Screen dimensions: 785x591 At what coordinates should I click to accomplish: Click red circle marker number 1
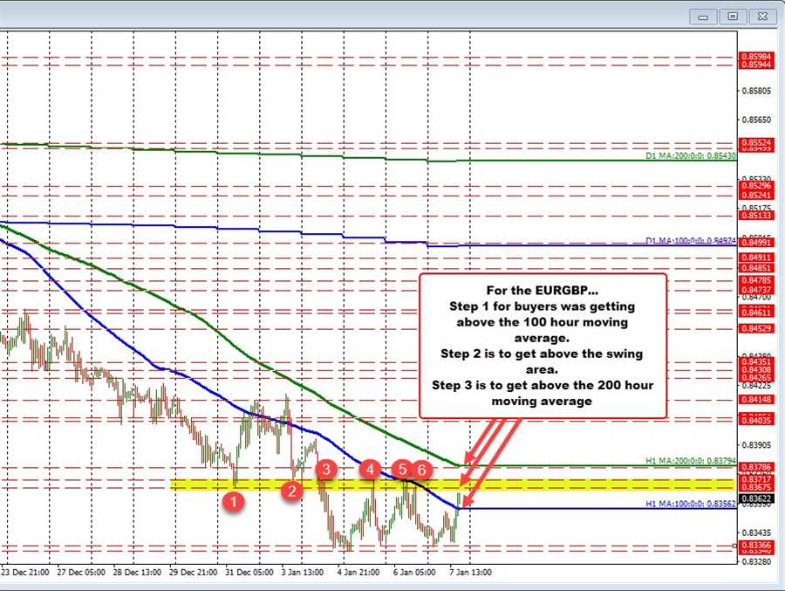[233, 501]
